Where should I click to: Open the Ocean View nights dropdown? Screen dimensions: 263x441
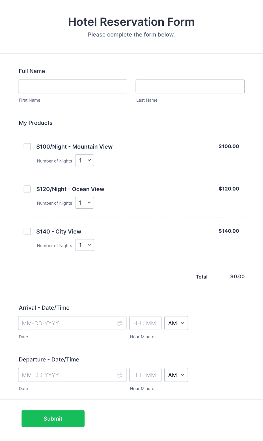pos(84,203)
